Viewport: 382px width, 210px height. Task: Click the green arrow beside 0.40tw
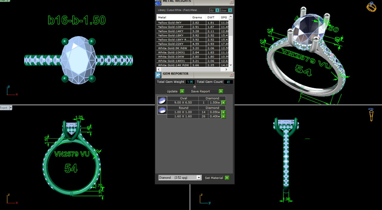[x=223, y=116]
